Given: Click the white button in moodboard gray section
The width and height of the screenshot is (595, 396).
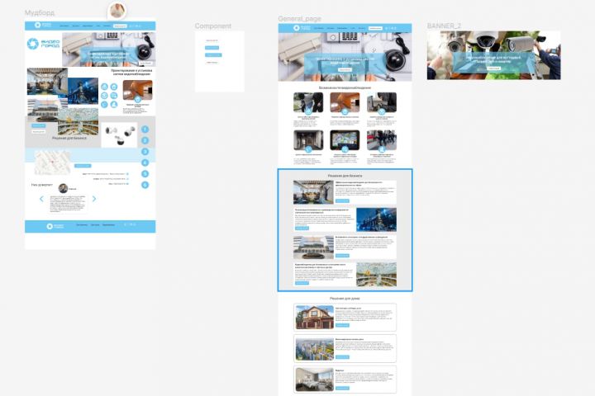Looking at the screenshot, I should pos(38,132).
